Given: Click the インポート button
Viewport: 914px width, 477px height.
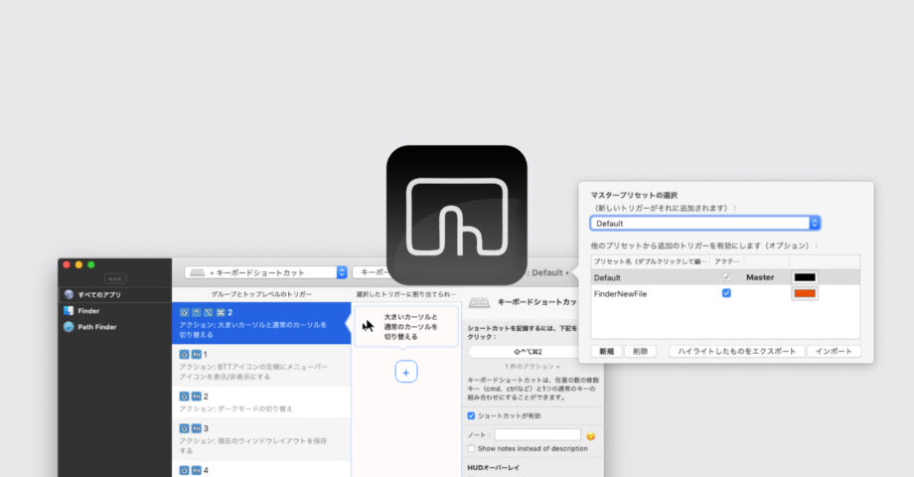Looking at the screenshot, I should click(834, 351).
